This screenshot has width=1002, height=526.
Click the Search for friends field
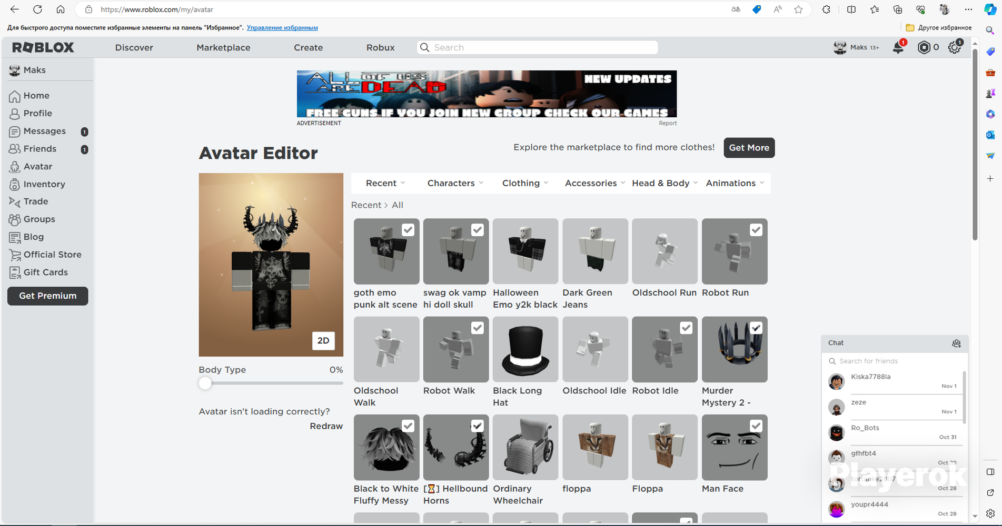[x=895, y=361]
